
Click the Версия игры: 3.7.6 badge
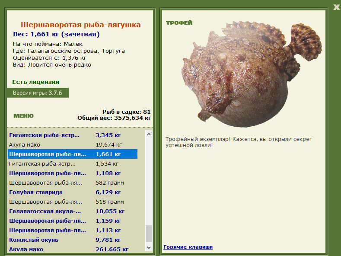coord(38,93)
